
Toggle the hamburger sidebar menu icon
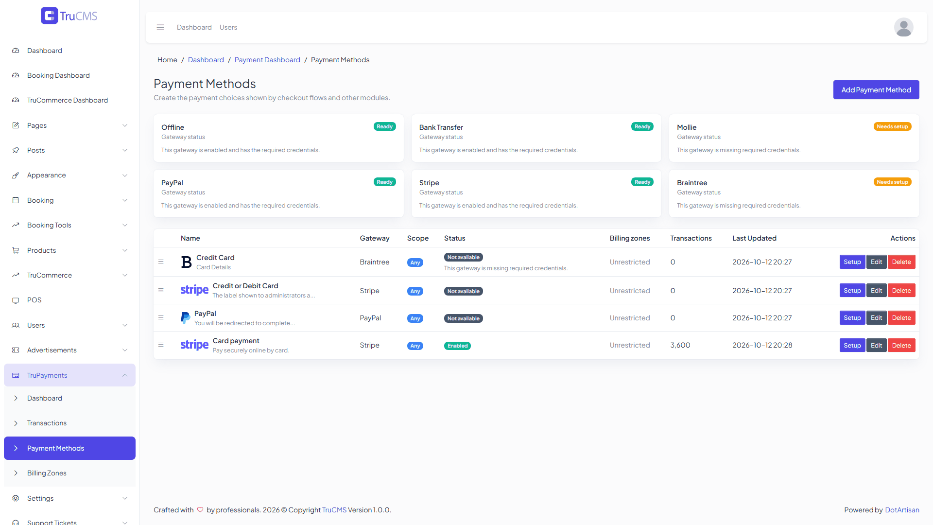pos(160,27)
